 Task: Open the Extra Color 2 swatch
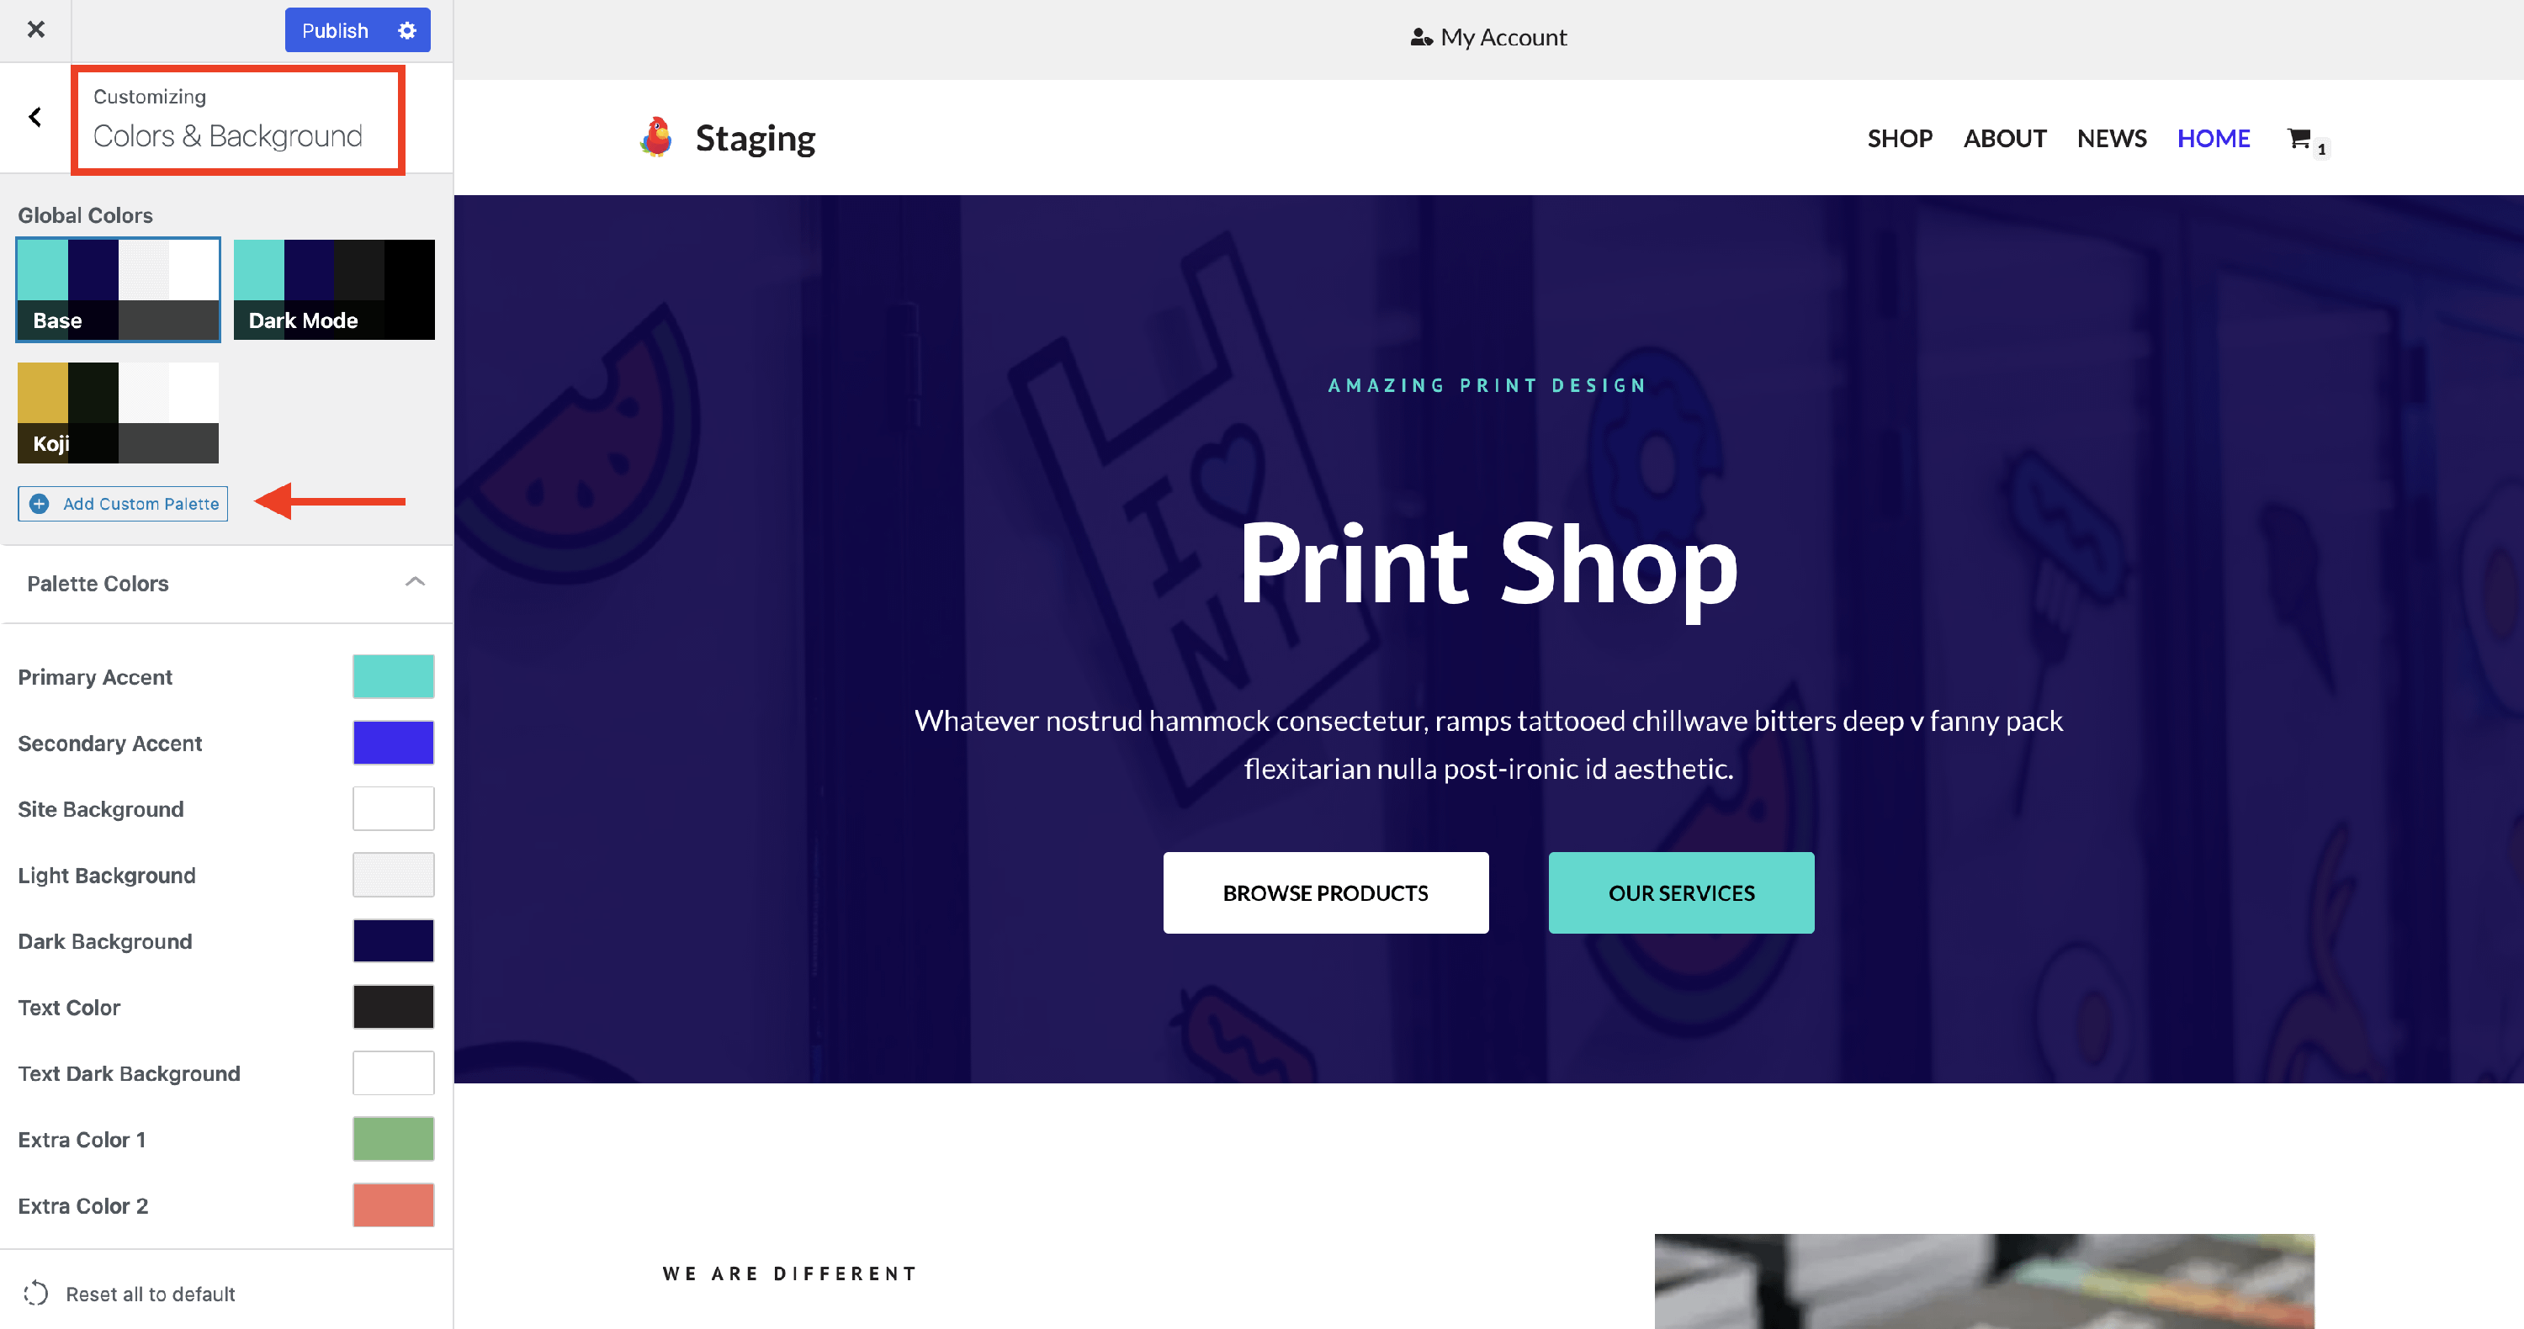tap(393, 1205)
